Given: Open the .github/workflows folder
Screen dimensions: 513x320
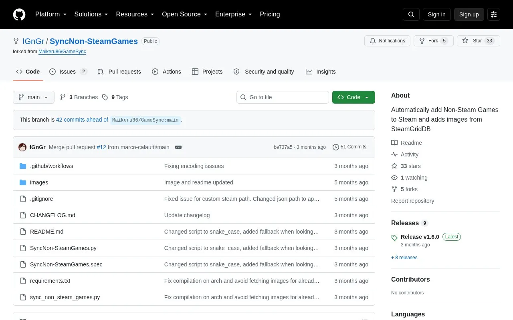Looking at the screenshot, I should pyautogui.click(x=52, y=166).
